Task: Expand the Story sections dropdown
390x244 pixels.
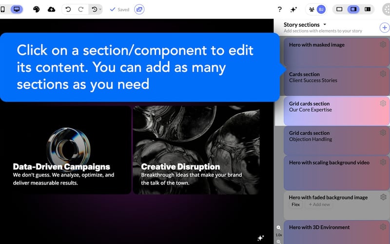Action: 325,24
